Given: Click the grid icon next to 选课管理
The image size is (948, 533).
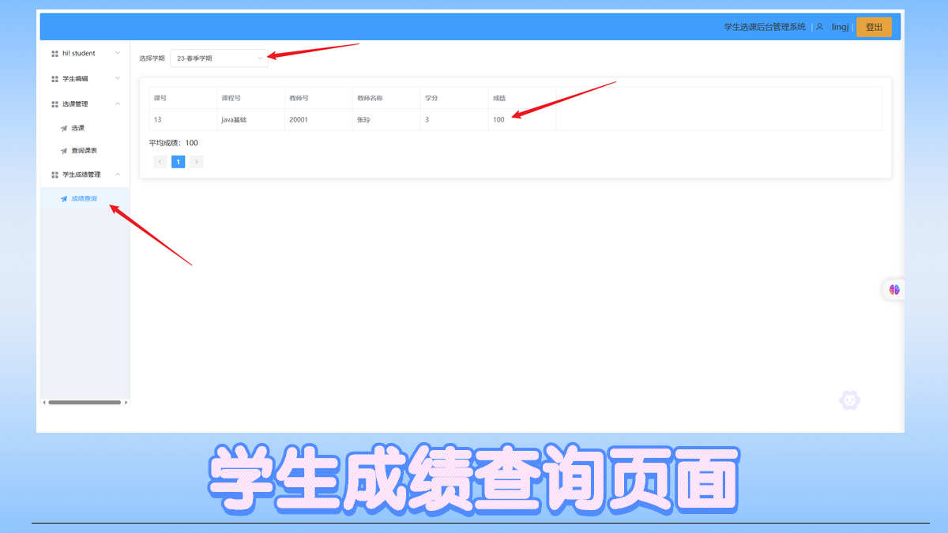Looking at the screenshot, I should coord(55,104).
